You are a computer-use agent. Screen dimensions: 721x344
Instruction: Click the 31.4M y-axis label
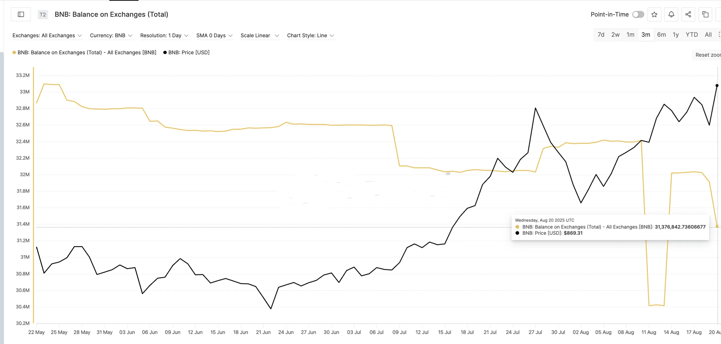tap(23, 224)
